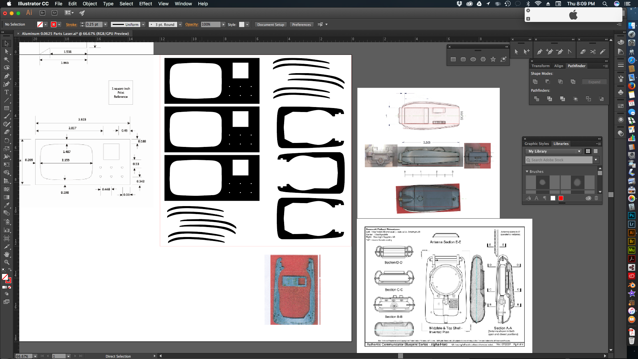Click the Divide pathfinder icon
This screenshot has width=638, height=359.
pyautogui.click(x=537, y=99)
